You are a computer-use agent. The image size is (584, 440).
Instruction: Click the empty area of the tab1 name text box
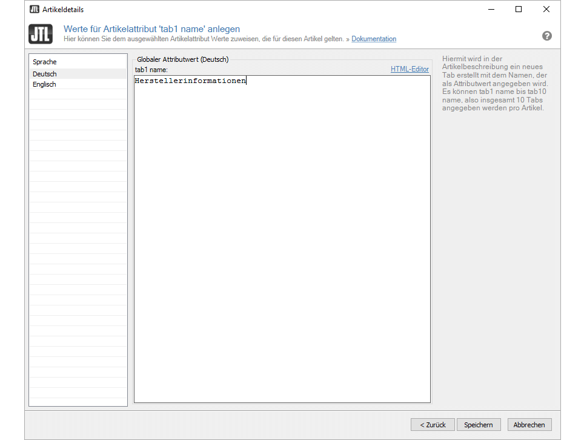click(282, 242)
